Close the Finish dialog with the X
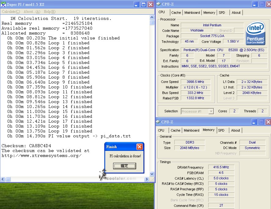Viewport: 271px width, 209px height. tap(139, 147)
